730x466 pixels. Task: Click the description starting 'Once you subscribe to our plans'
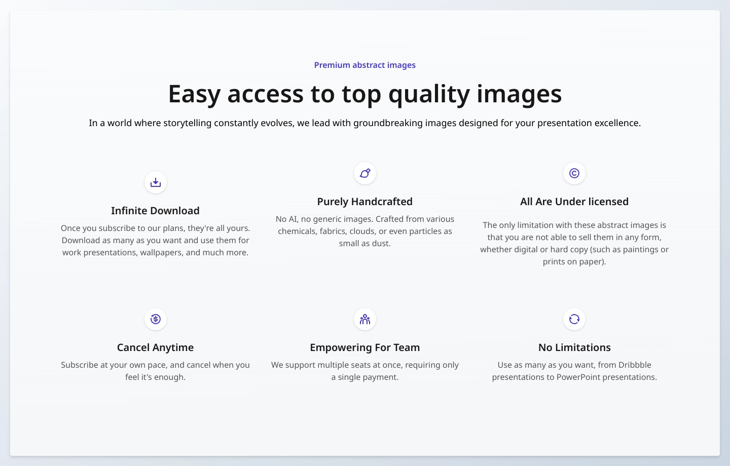pos(156,241)
